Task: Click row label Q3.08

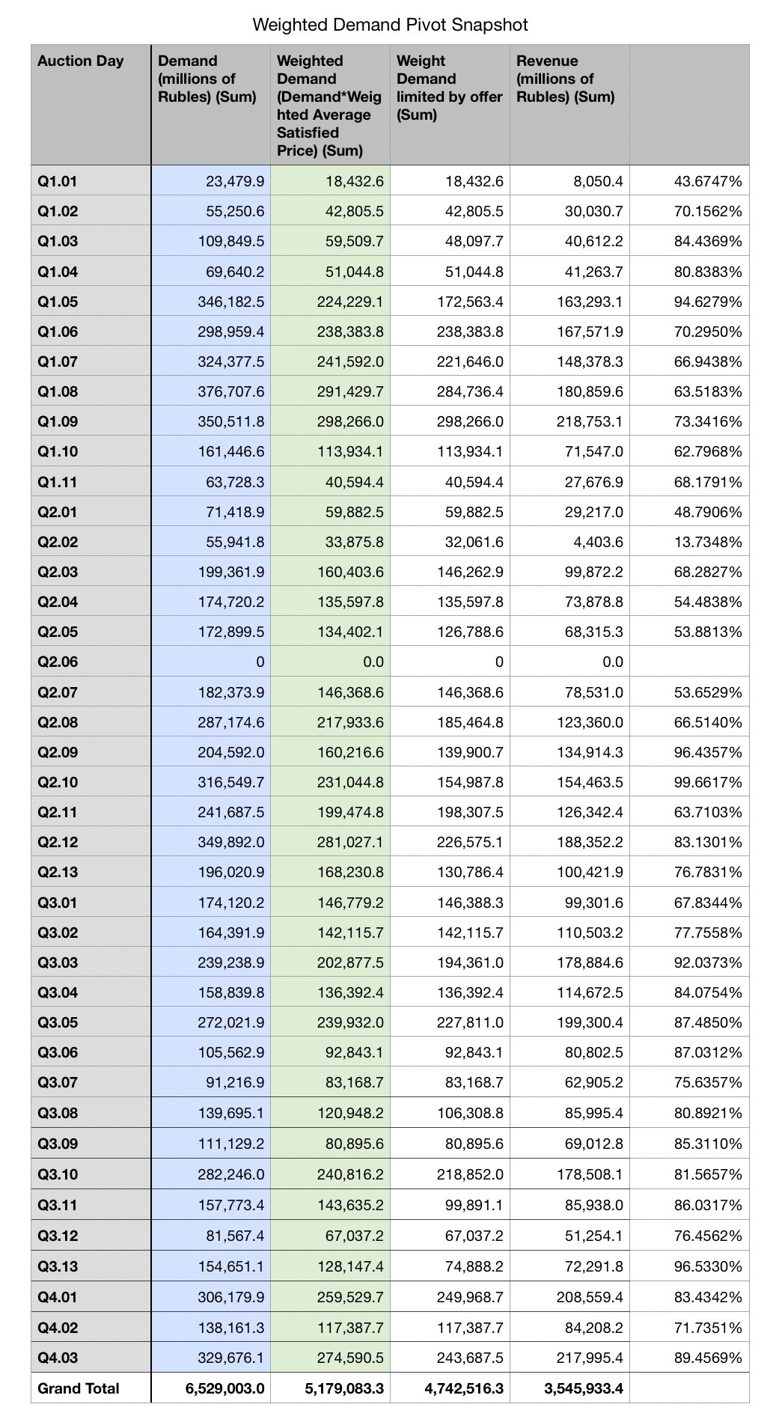Action: 91,1113
